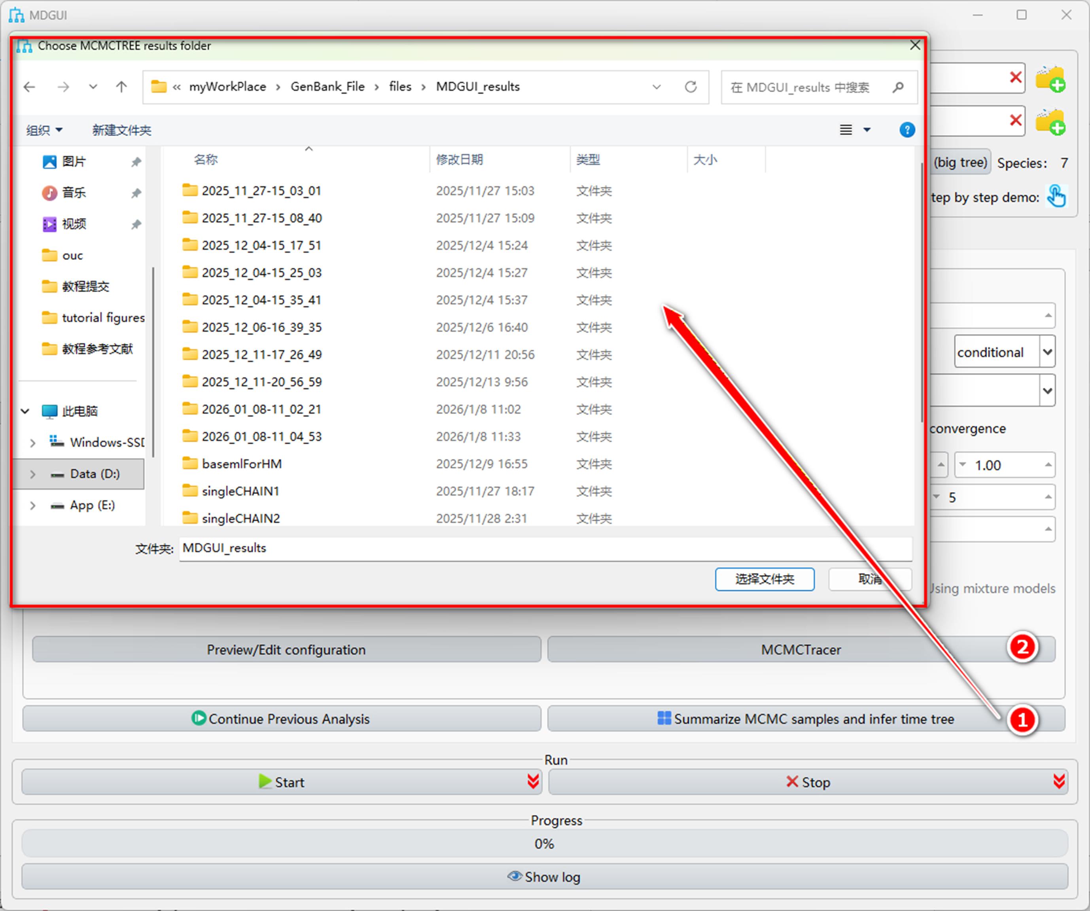Open recent locations chevron in dialog
The width and height of the screenshot is (1090, 911).
click(93, 87)
